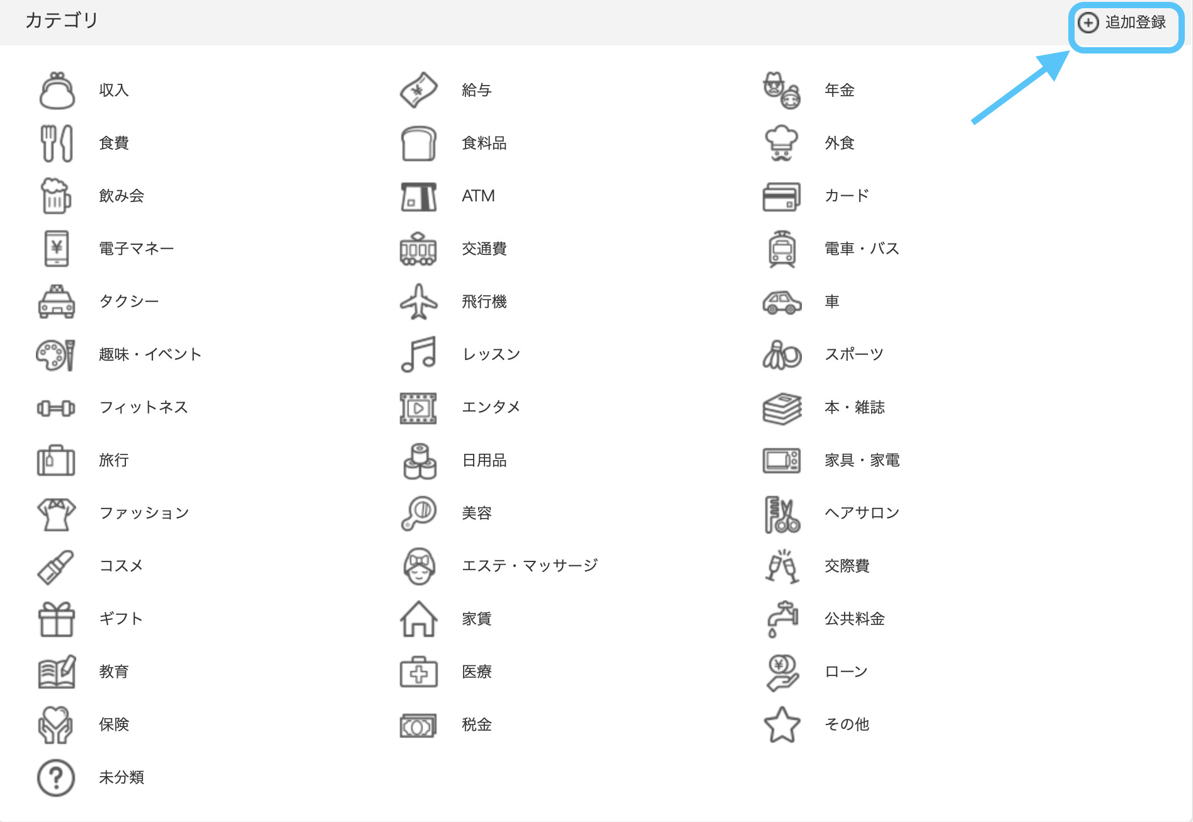Screen dimensions: 1193x822
Task: Click the 追加登録 add button
Action: [1124, 23]
